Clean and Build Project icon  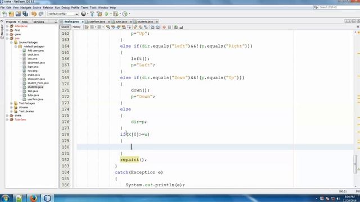[x=100, y=14]
